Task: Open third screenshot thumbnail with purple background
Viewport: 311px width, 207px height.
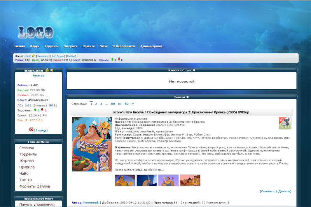Action: coord(168,181)
